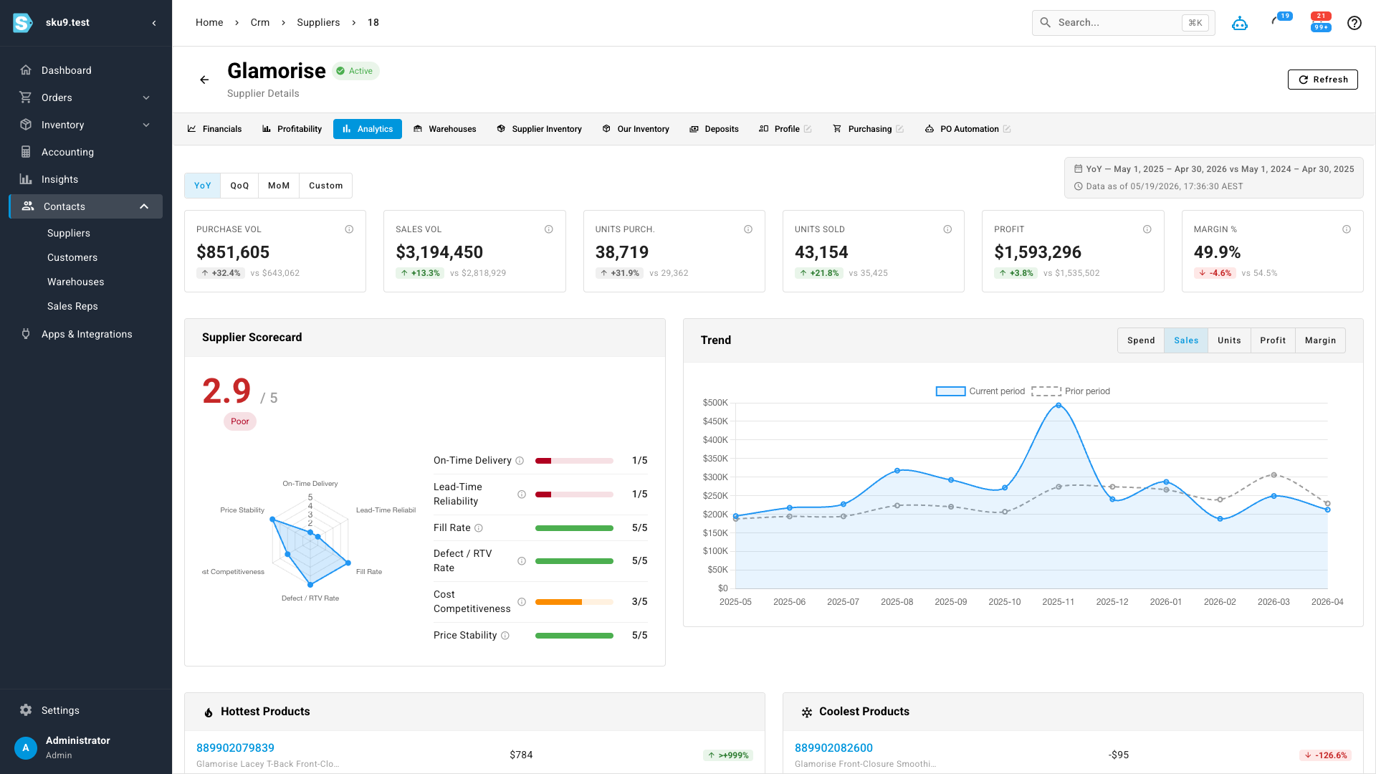Click the Profit info icon

pos(1147,229)
